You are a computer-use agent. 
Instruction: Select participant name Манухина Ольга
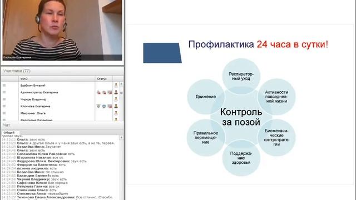click(x=33, y=113)
